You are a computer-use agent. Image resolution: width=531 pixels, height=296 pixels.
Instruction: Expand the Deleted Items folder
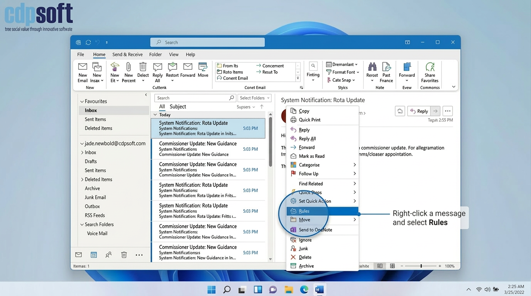[x=82, y=180]
